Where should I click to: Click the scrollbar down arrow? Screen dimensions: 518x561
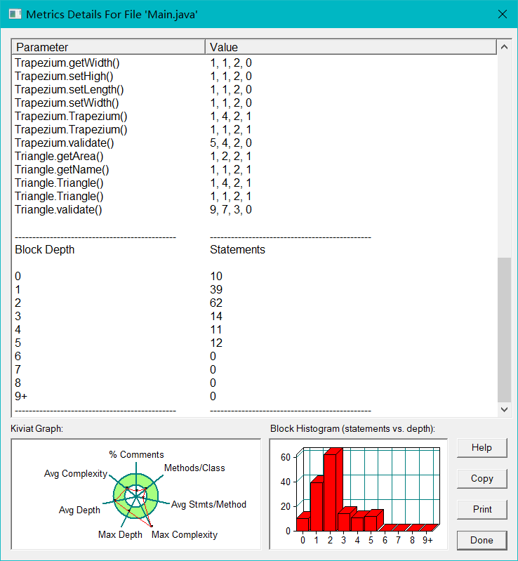tap(504, 409)
